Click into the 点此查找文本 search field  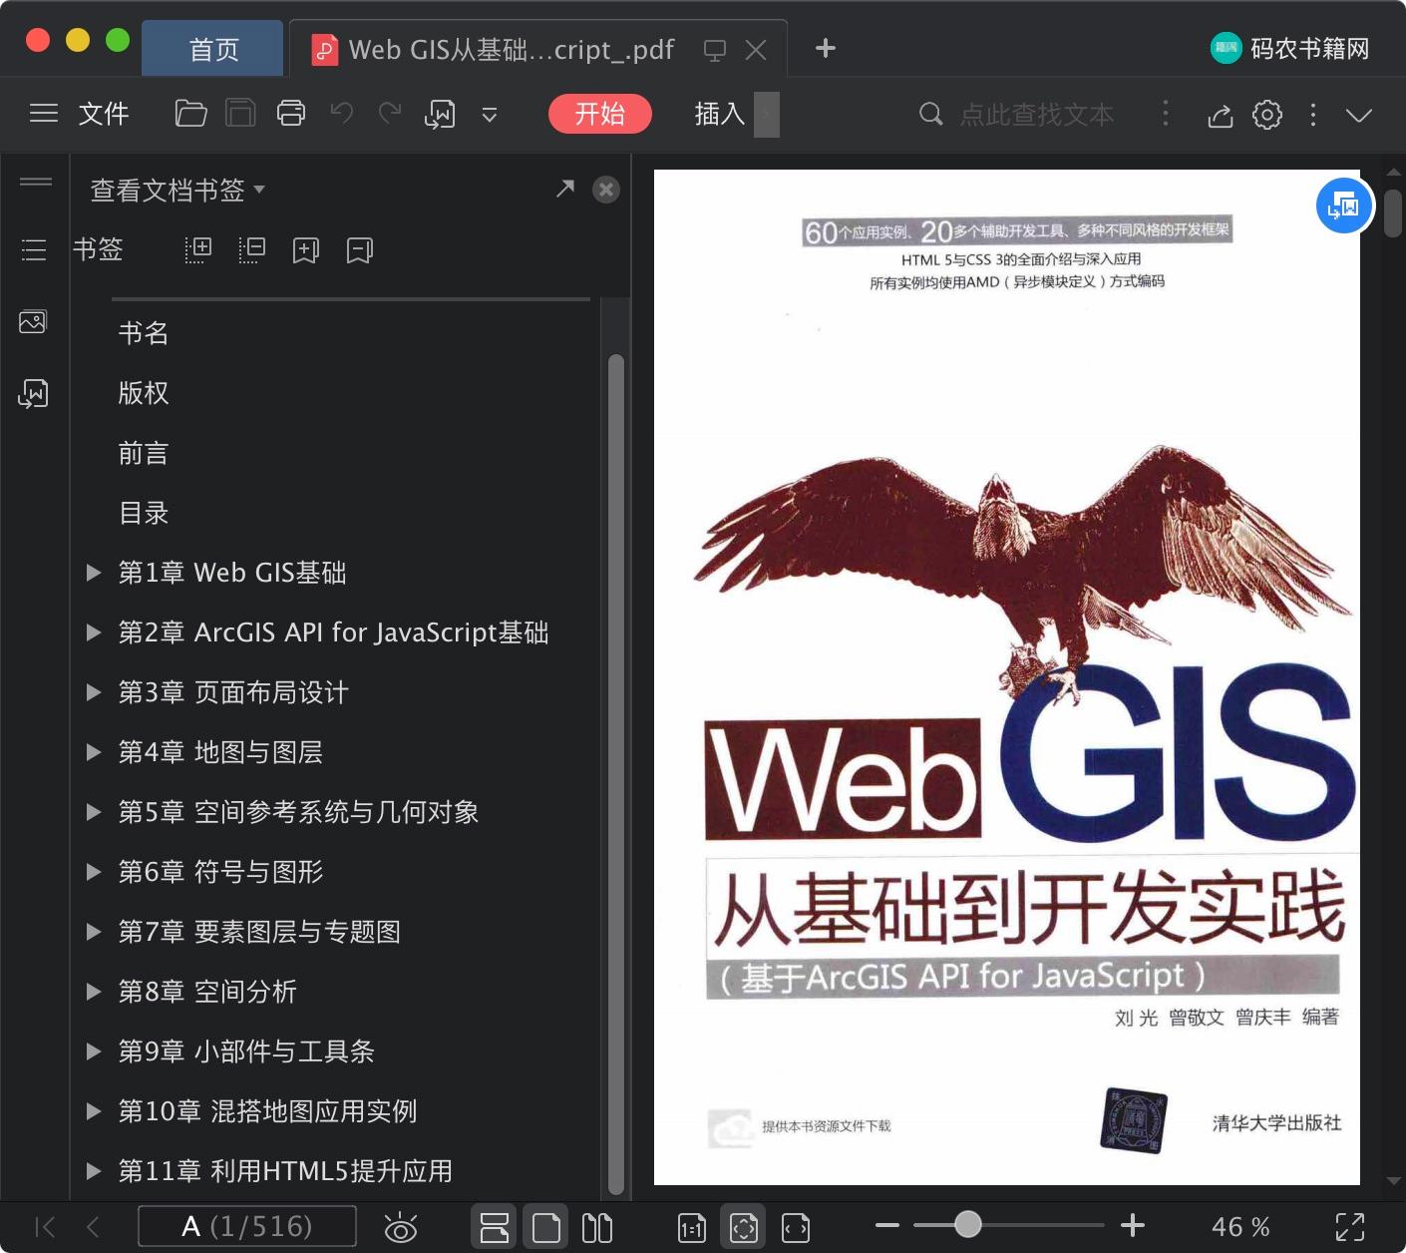coord(1037,115)
